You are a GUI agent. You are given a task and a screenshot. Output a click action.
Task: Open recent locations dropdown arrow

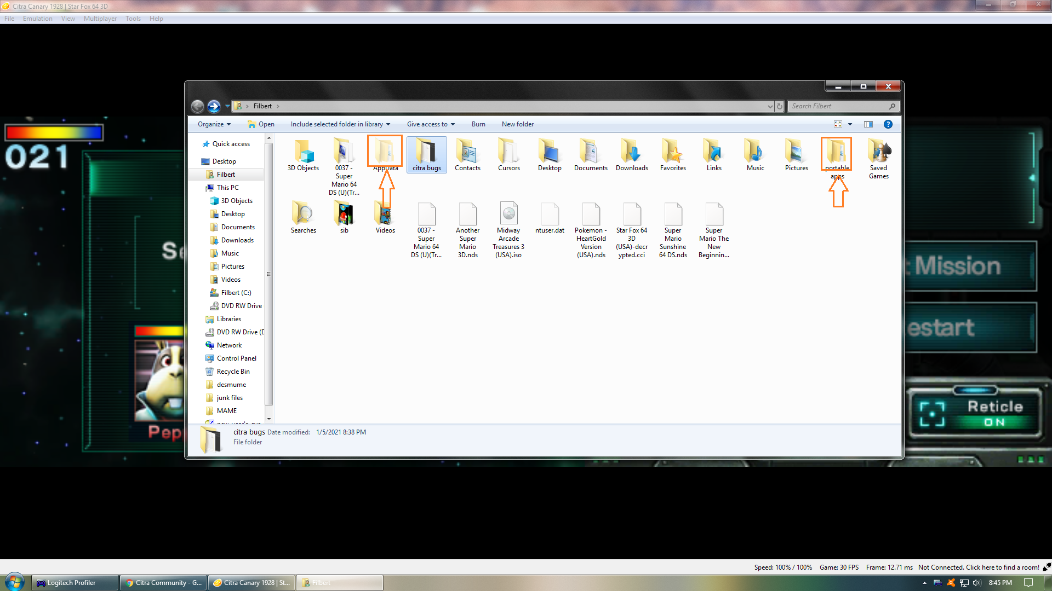(x=227, y=106)
